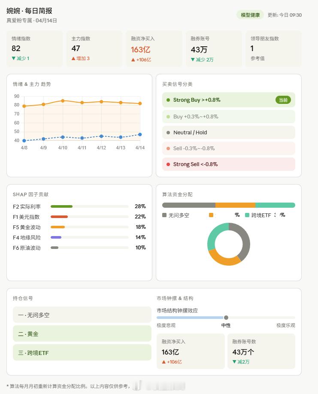The image size is (318, 394).
Task: Click the green Strong Buy signal dot
Action: point(168,100)
